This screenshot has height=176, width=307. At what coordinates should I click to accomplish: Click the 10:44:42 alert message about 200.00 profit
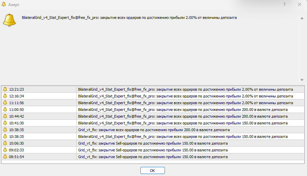pos(183,116)
